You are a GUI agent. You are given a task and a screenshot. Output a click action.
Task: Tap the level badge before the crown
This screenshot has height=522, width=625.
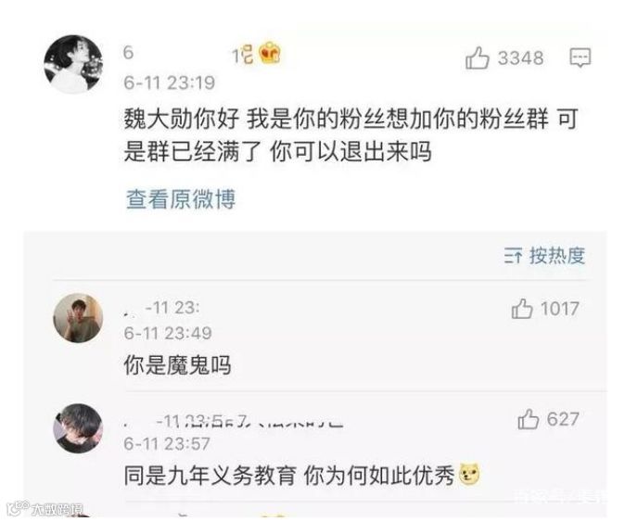(243, 55)
